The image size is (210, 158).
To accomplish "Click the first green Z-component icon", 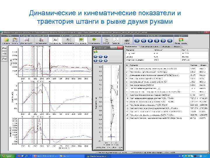I will [81, 41].
